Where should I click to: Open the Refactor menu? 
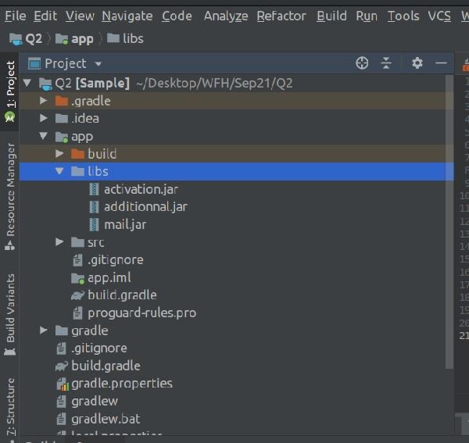pos(281,16)
